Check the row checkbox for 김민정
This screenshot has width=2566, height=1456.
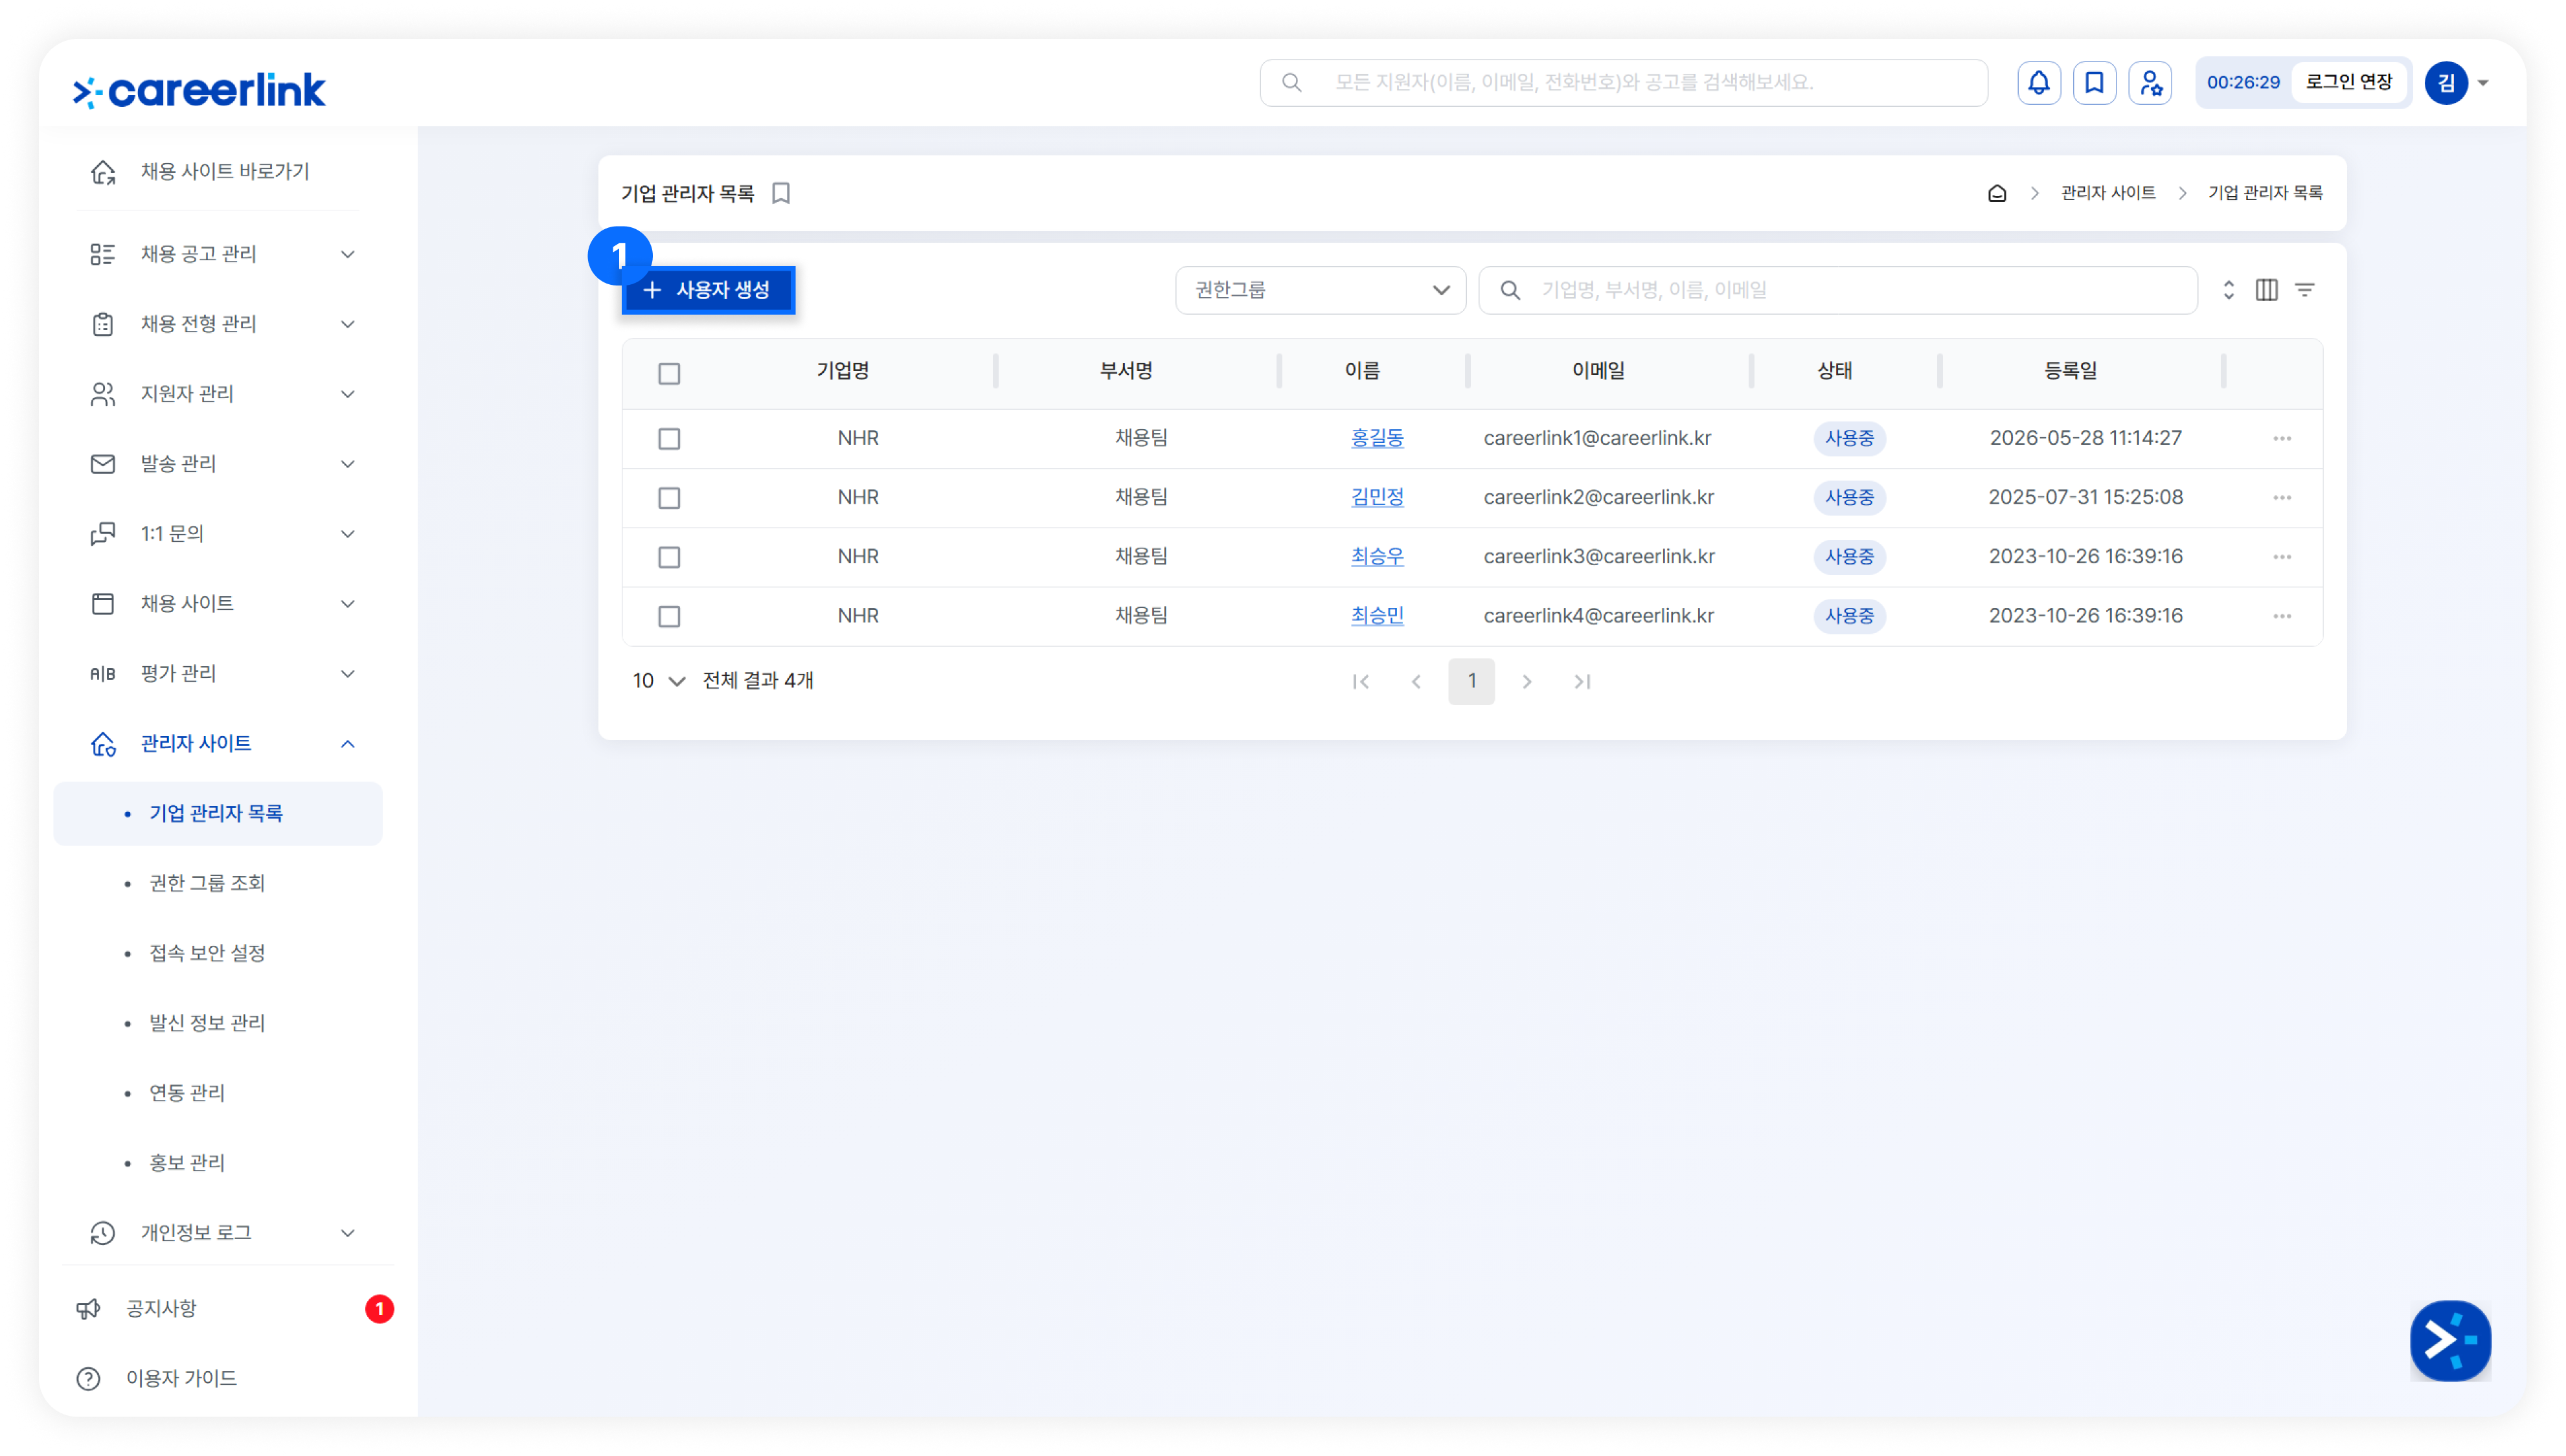(x=669, y=498)
